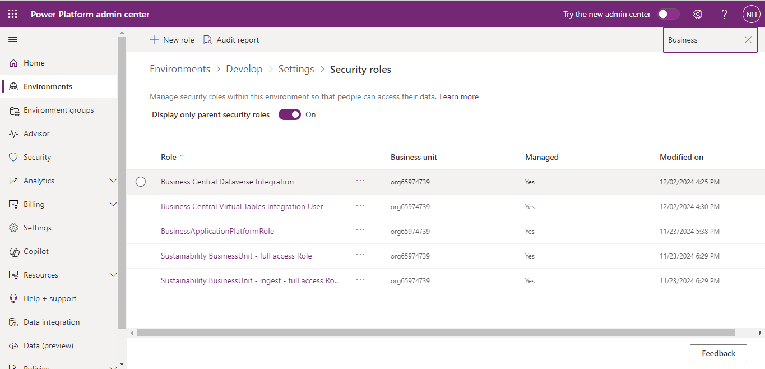The height and width of the screenshot is (369, 765).
Task: Open the Copilot sidebar icon
Action: (x=14, y=252)
